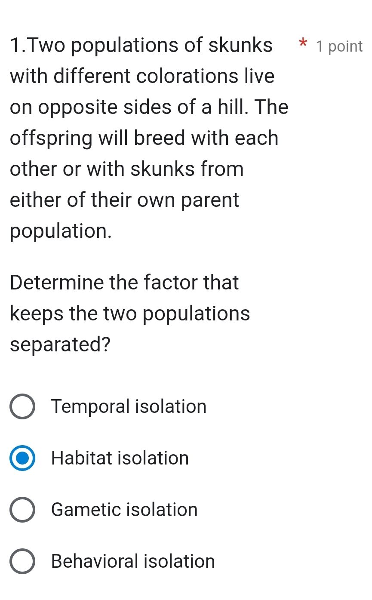Click the question text about skunk populations

142,138
